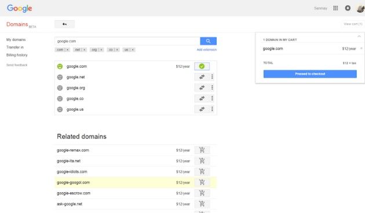
Task: Click the transfer arrows for google.co
Action: (x=202, y=98)
